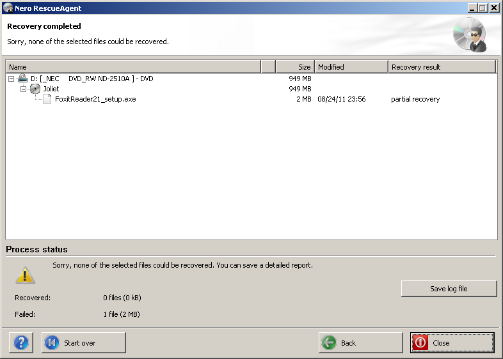Go Back to the previous step
This screenshot has width=503, height=359.
click(360, 342)
